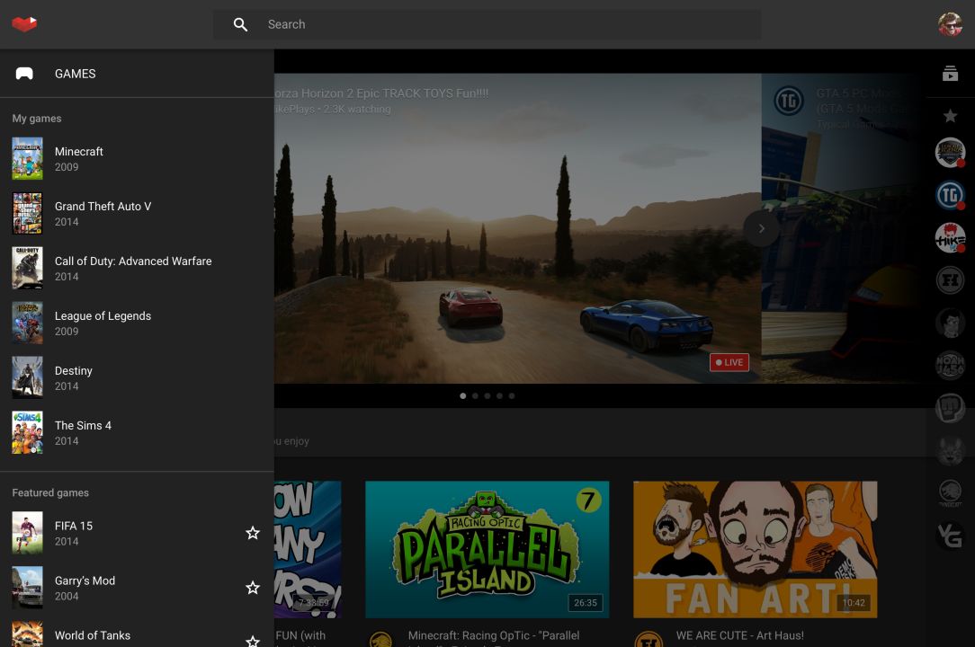Open the user profile avatar
The height and width of the screenshot is (647, 975).
[950, 24]
